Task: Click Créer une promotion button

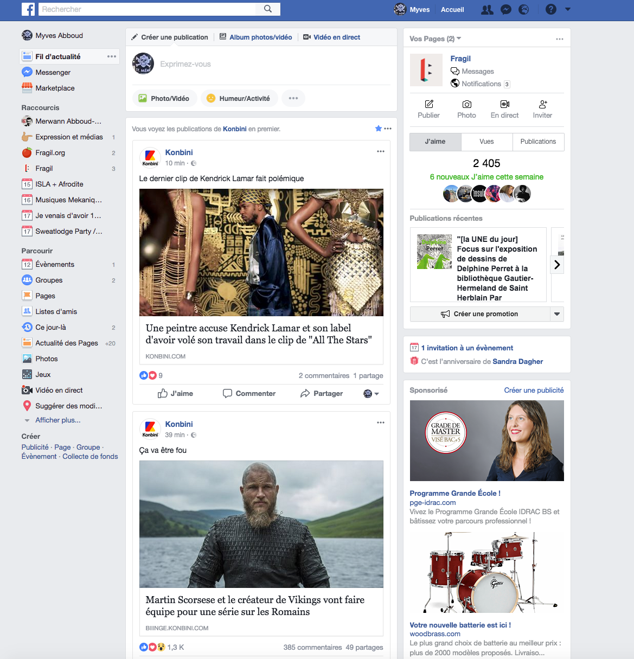Action: click(480, 314)
